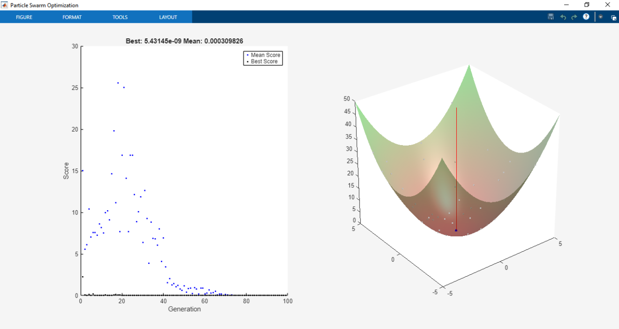Screen dimensions: 619x329
Task: Open the TOOLS tab
Action: (120, 17)
